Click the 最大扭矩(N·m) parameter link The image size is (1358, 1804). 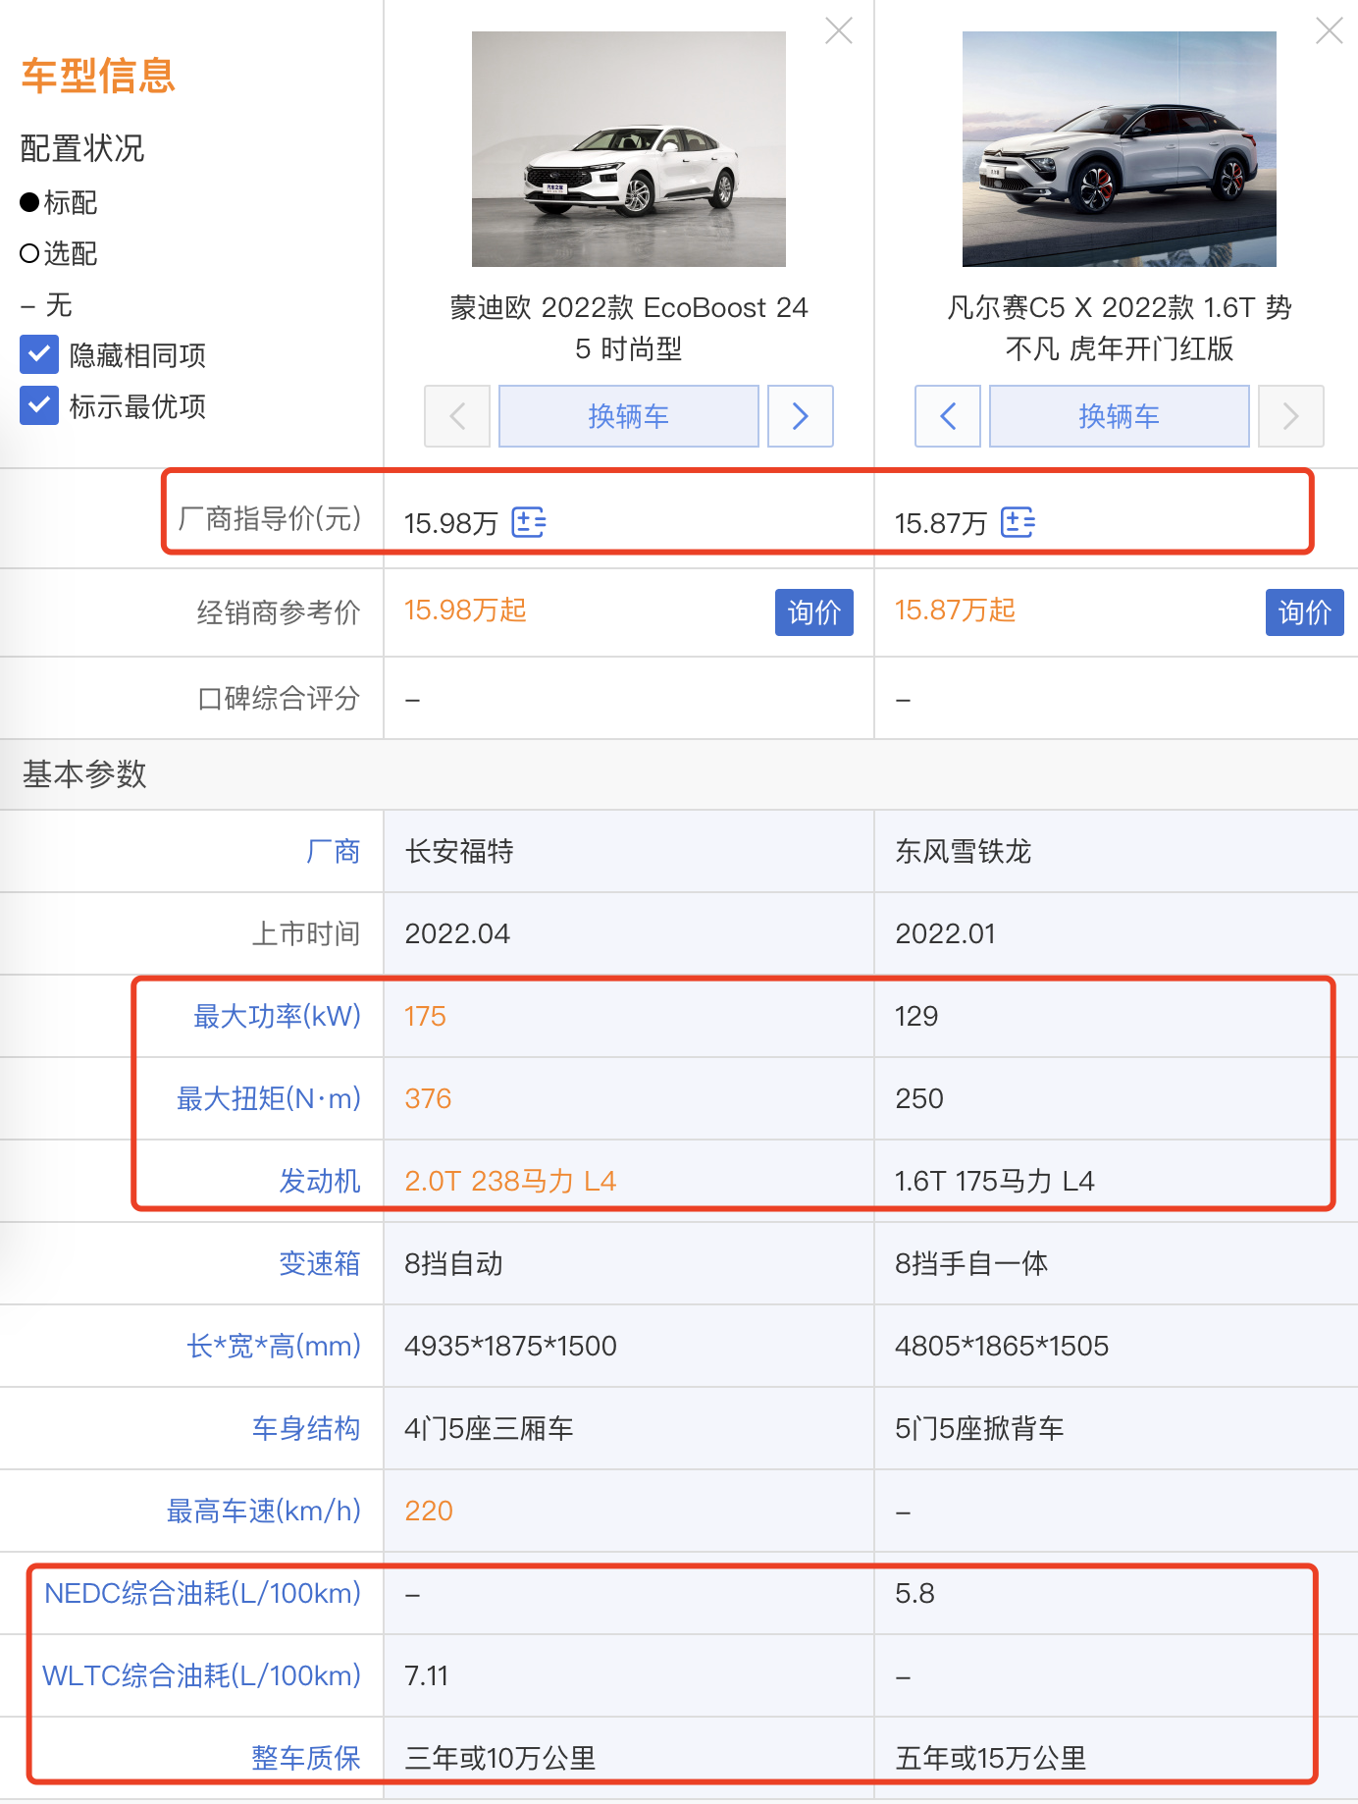[269, 1098]
